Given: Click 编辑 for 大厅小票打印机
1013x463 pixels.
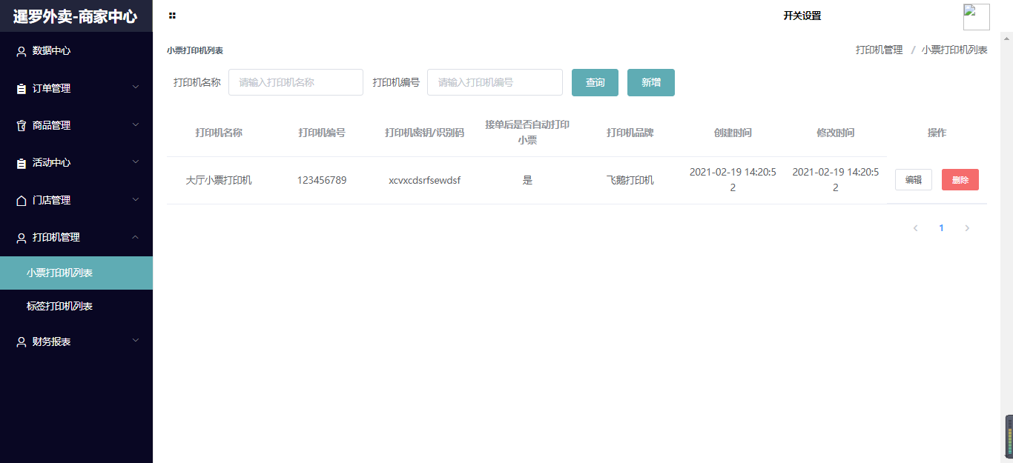Looking at the screenshot, I should coord(914,180).
